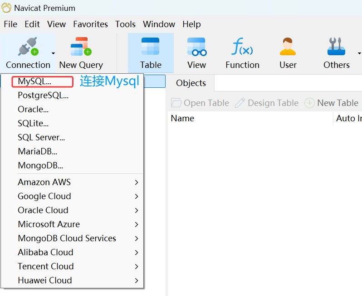Open the Tools menu

point(125,24)
